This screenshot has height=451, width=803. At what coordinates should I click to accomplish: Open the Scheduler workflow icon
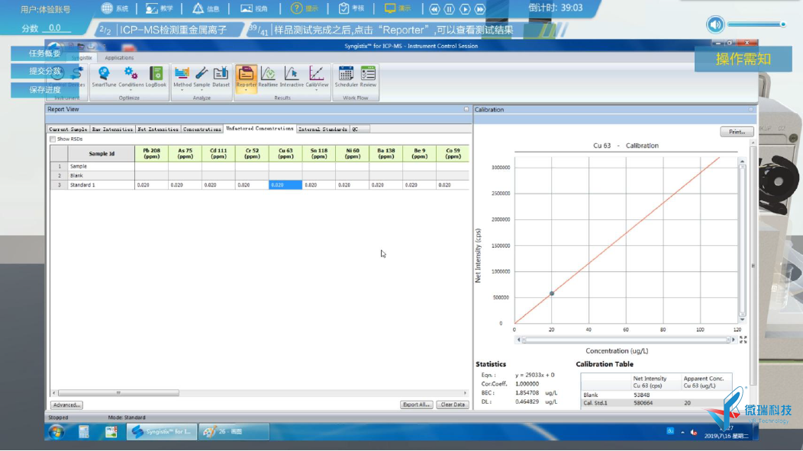347,77
